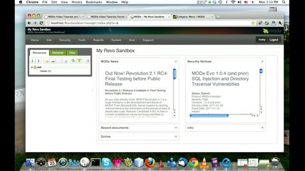305x171 pixels.
Task: Open VLC cone icon in the Dock
Action: click(x=204, y=162)
